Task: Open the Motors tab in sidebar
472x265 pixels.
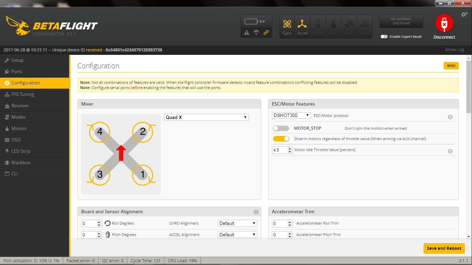Action: tap(19, 128)
